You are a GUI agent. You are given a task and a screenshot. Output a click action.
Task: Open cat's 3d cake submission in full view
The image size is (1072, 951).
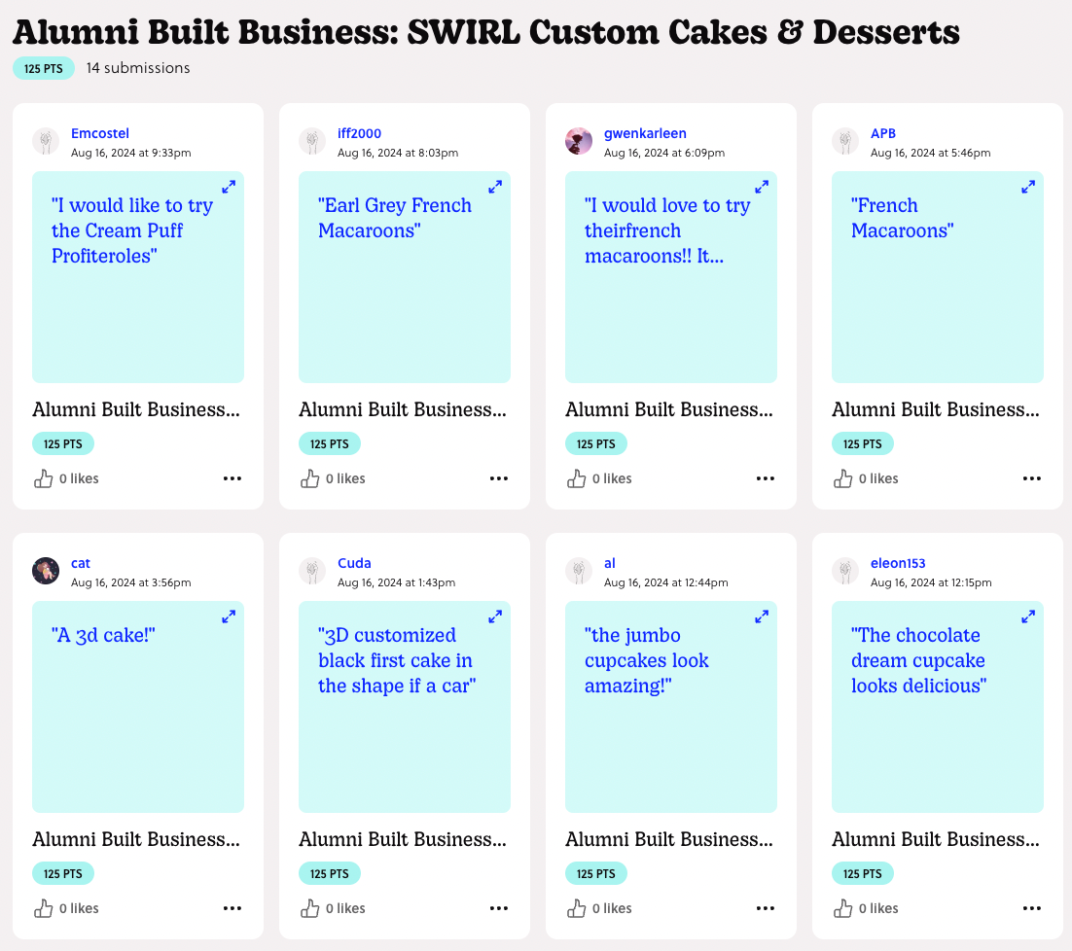228,616
